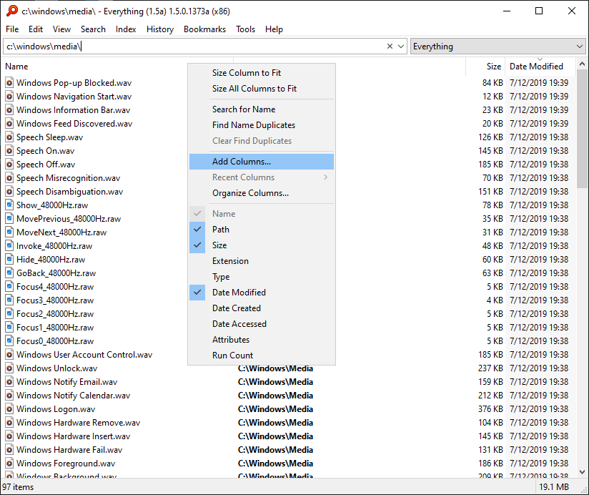589x495 pixels.
Task: Enable the Attributes column
Action: pyautogui.click(x=262, y=340)
